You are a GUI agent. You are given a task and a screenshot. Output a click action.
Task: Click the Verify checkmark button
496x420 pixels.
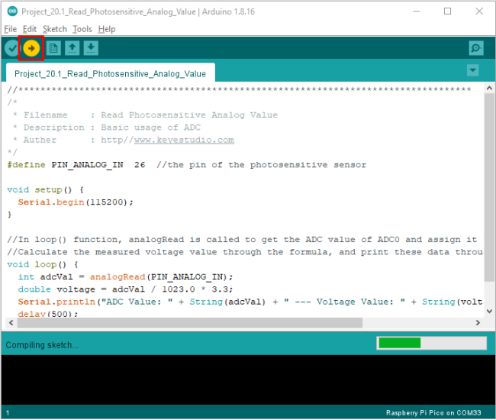click(12, 48)
